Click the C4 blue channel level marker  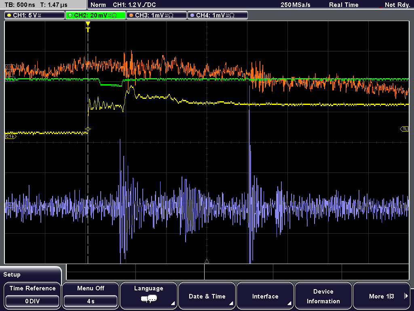click(x=10, y=205)
